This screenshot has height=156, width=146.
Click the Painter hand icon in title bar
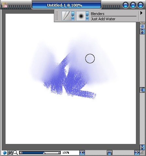[x=5, y=5]
